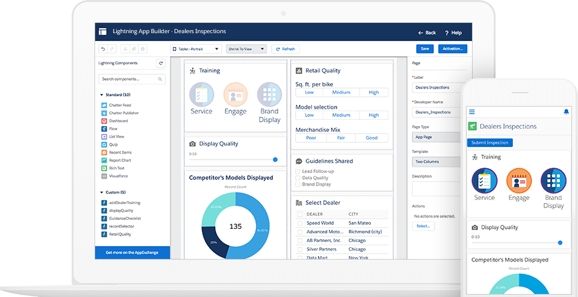Open the Template Two Columns dropdown
Image resolution: width=578 pixels, height=297 pixels.
pos(437,161)
